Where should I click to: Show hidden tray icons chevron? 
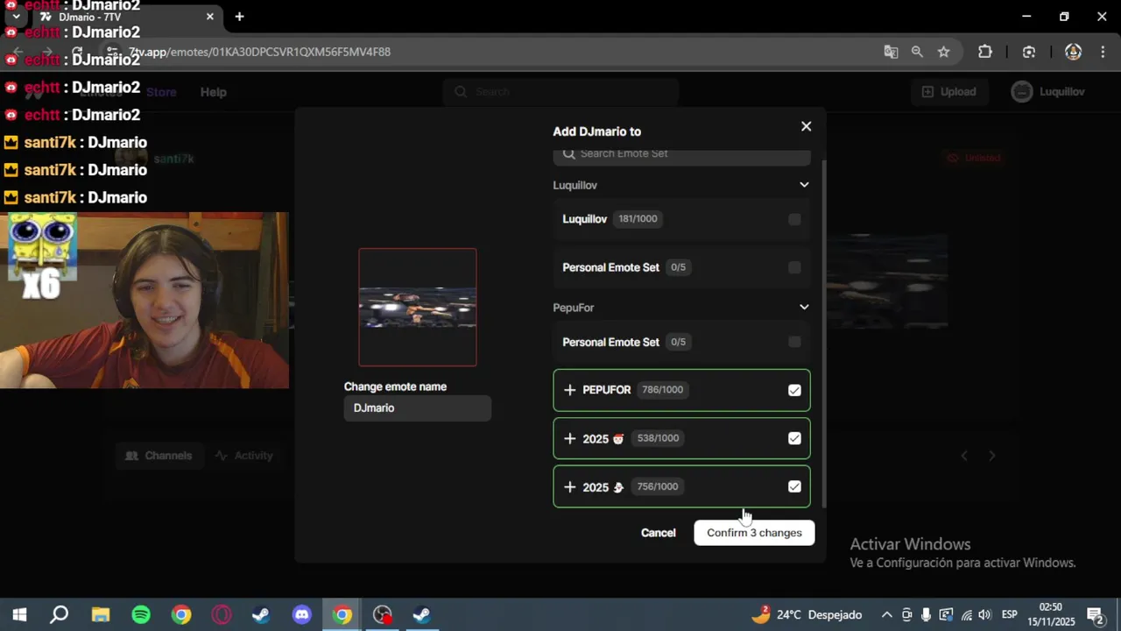pos(886,614)
